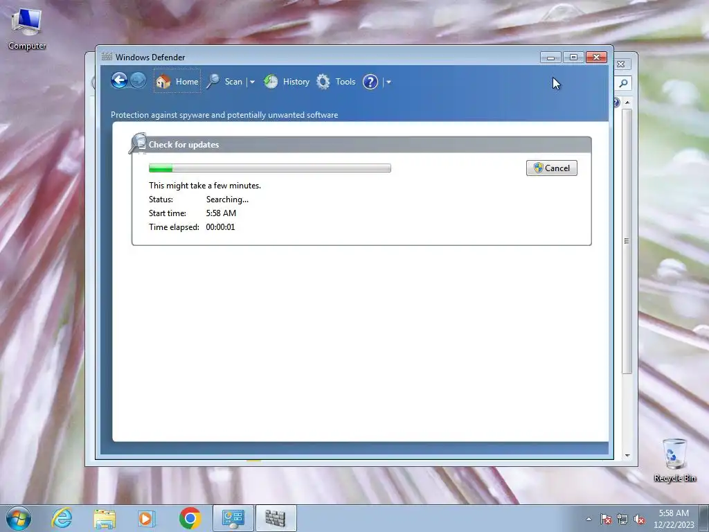Image resolution: width=709 pixels, height=532 pixels.
Task: Launch Internet Explorer from the taskbar
Action: [x=62, y=518]
